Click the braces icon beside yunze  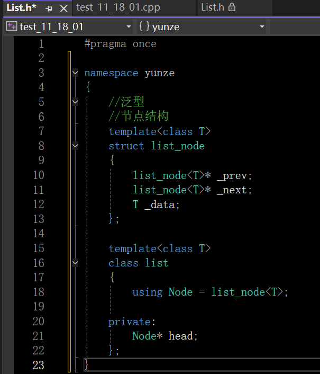[x=144, y=26]
